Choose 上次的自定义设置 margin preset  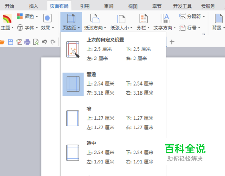pyautogui.click(x=105, y=40)
